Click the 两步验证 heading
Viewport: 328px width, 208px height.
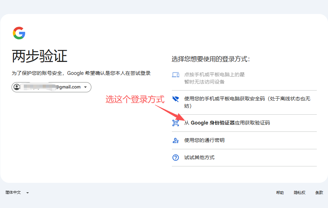pyautogui.click(x=40, y=56)
